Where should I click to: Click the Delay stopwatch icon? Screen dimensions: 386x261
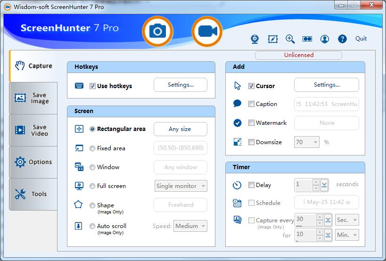[x=237, y=185]
